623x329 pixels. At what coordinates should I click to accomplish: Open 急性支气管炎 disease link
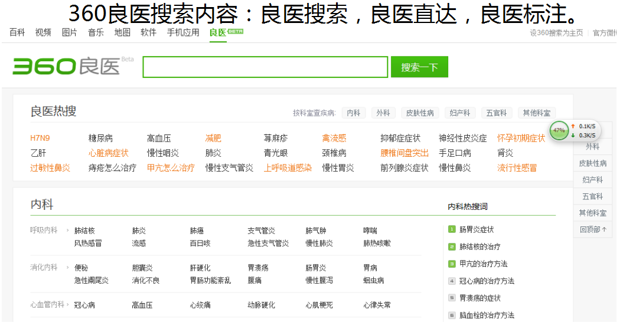pyautogui.click(x=268, y=244)
